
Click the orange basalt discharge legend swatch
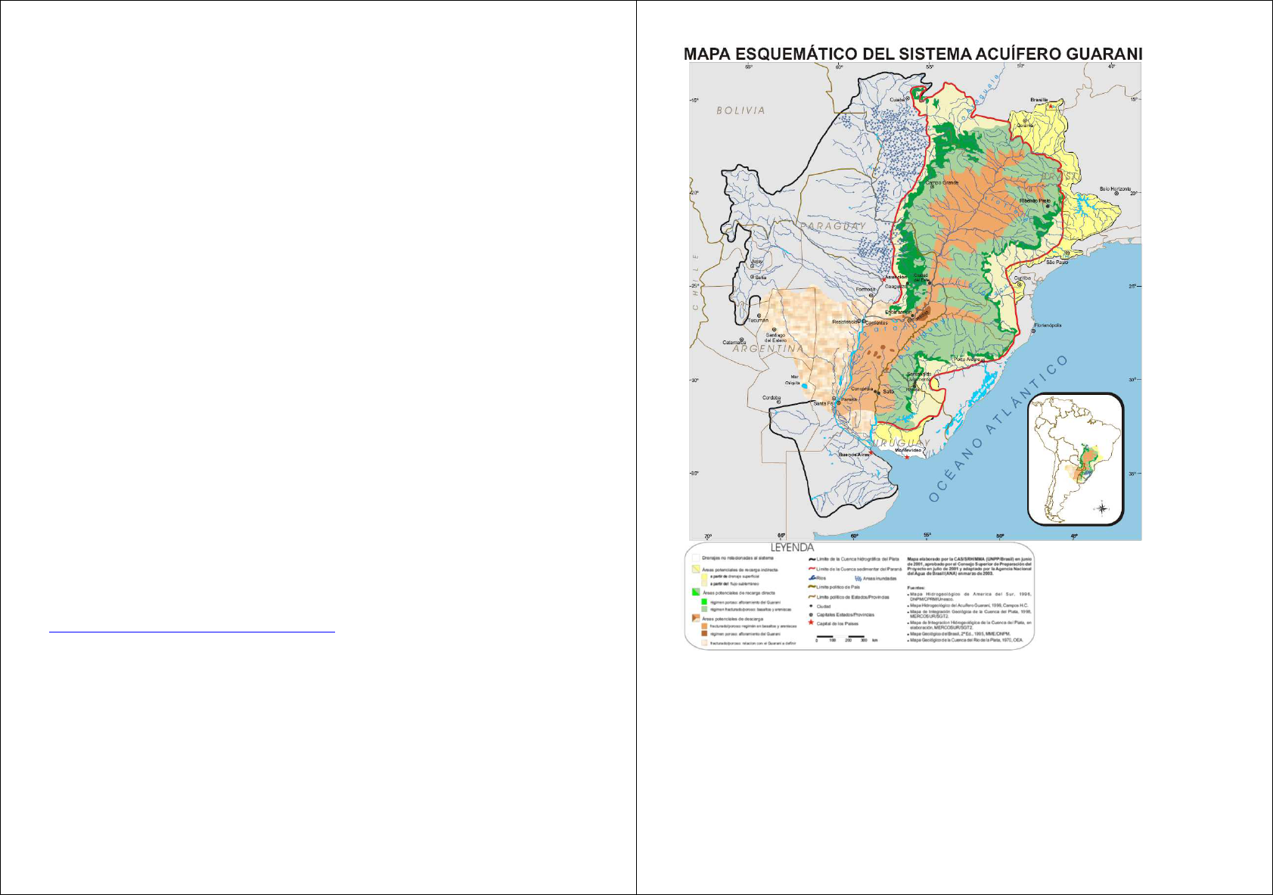[x=705, y=626]
